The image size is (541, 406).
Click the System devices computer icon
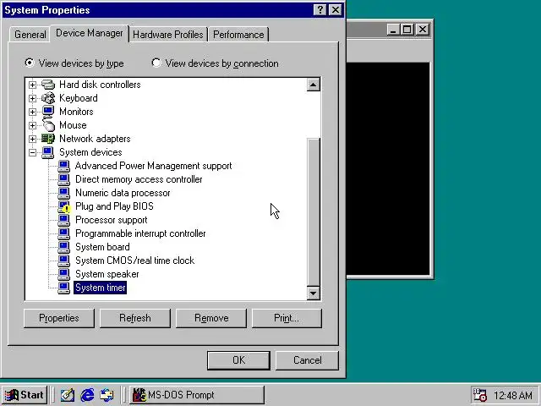pyautogui.click(x=48, y=152)
